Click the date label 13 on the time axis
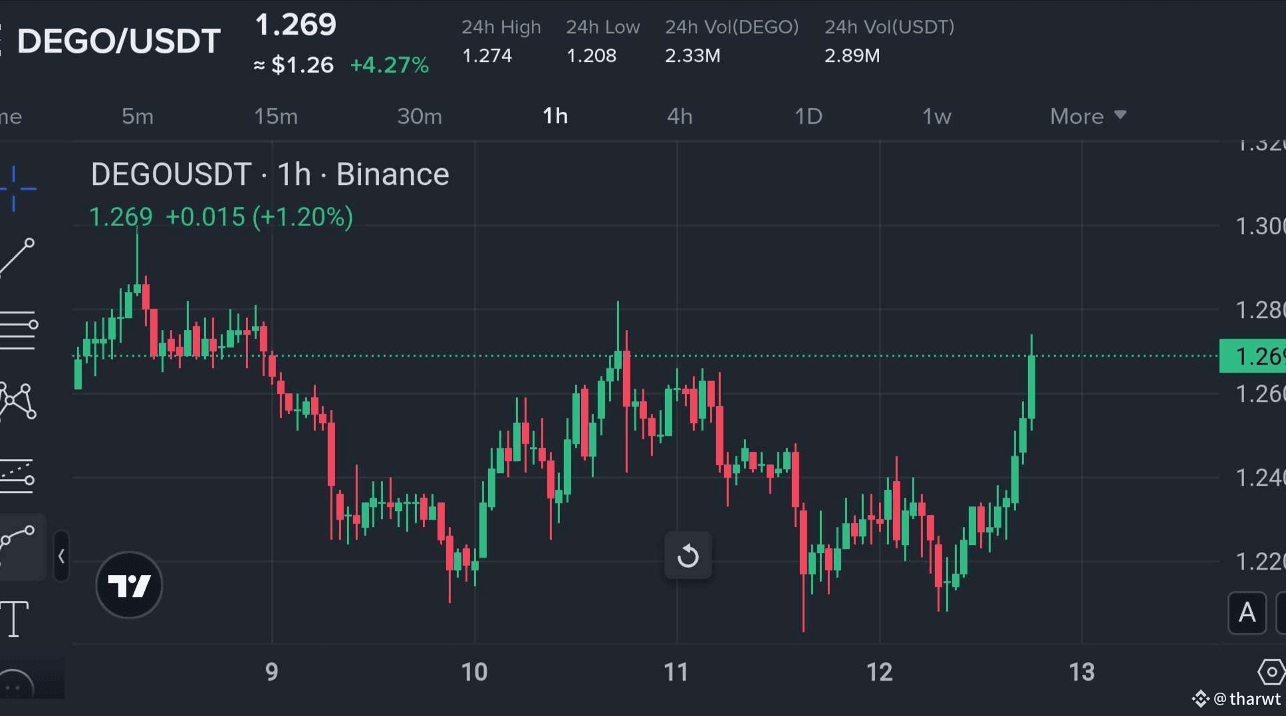The image size is (1286, 716). pos(1081,672)
